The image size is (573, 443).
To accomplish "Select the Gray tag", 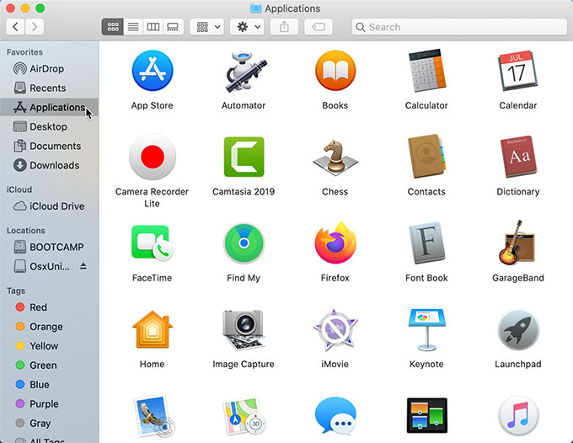I will coord(50,424).
